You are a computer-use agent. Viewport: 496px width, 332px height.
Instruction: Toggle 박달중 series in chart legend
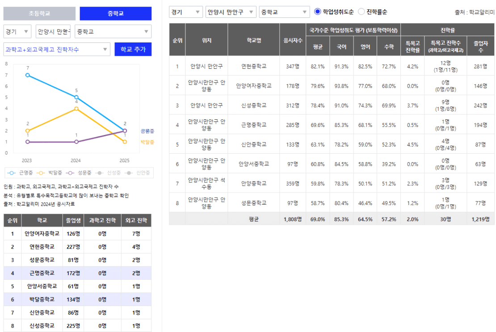[49, 173]
